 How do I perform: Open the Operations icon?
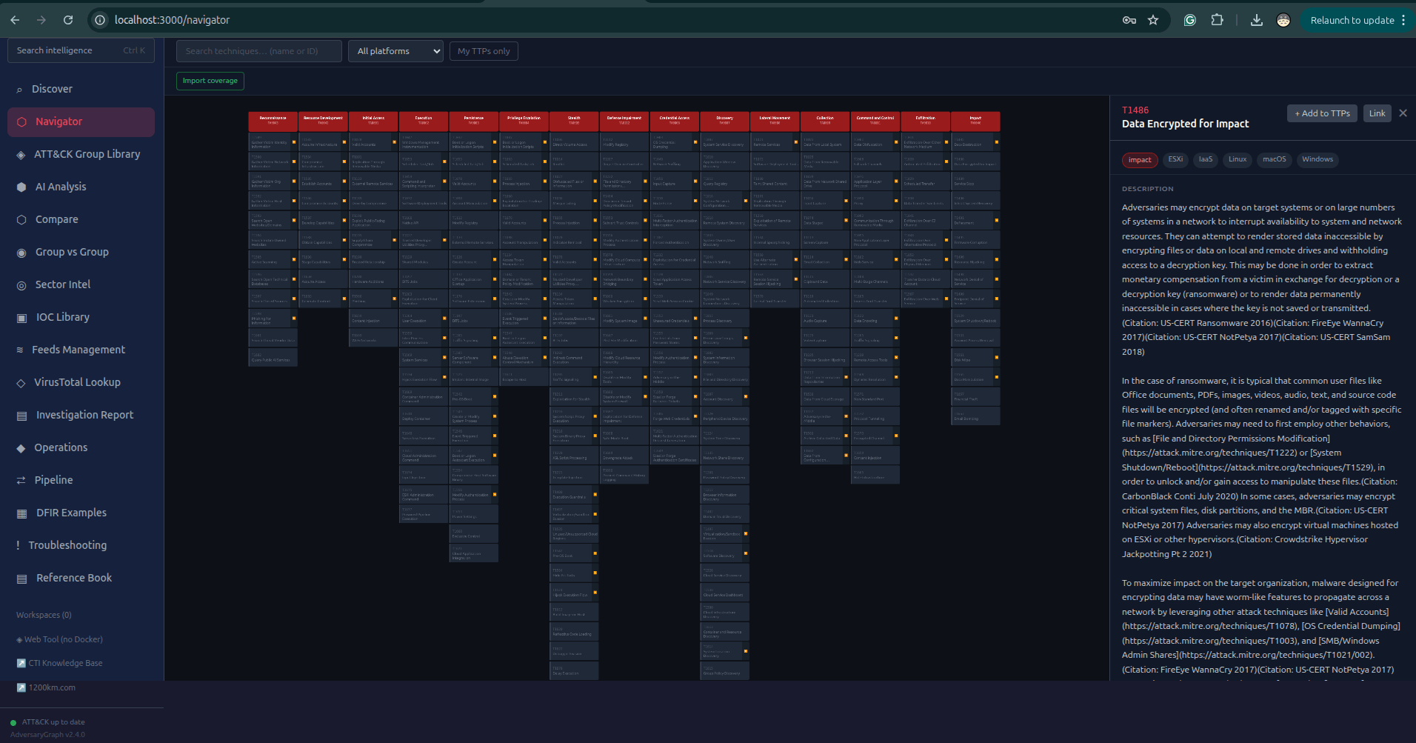pyautogui.click(x=21, y=448)
